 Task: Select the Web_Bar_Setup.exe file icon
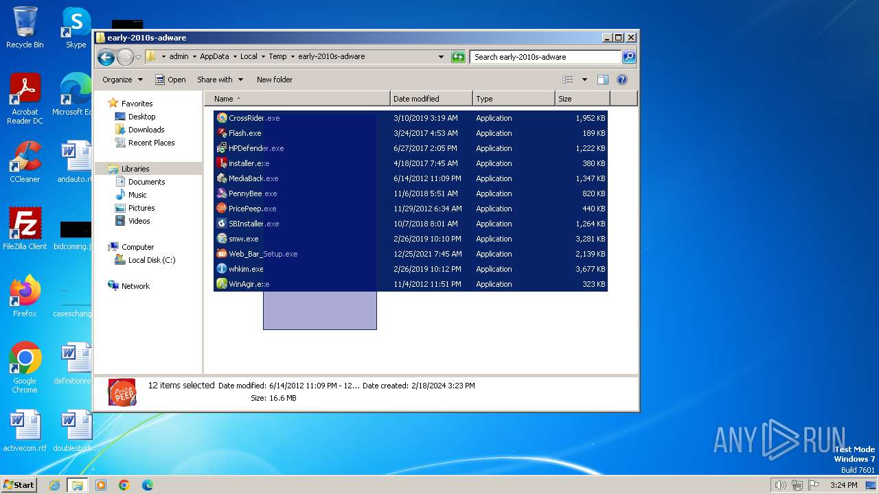click(x=222, y=254)
